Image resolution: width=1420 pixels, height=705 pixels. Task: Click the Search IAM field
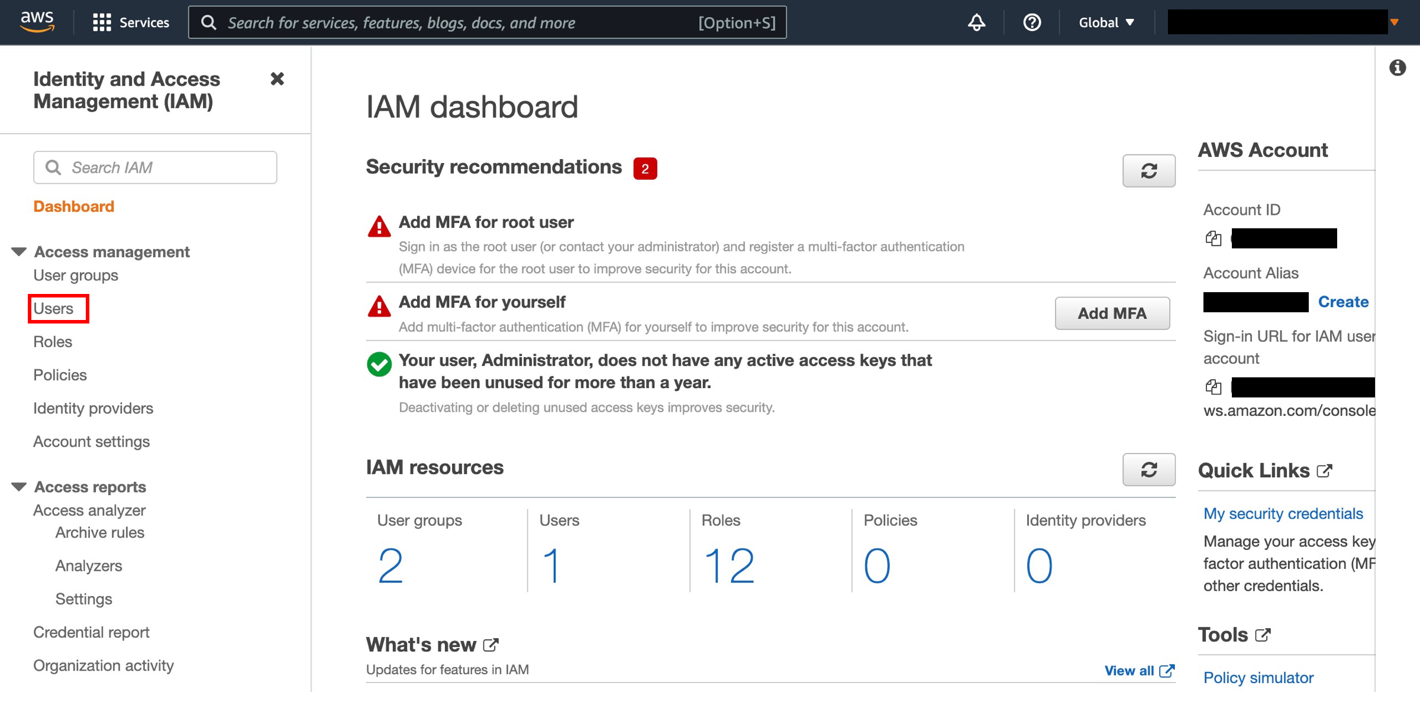155,167
